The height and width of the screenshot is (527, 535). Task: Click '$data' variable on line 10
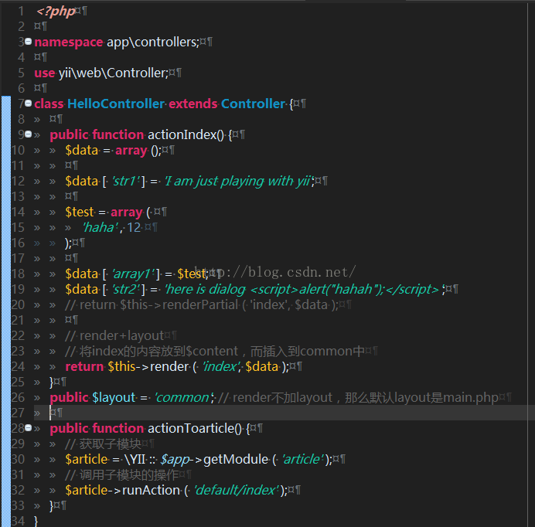pyautogui.click(x=81, y=150)
